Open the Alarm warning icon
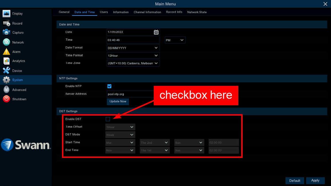The image size is (331, 186). pos(6,52)
